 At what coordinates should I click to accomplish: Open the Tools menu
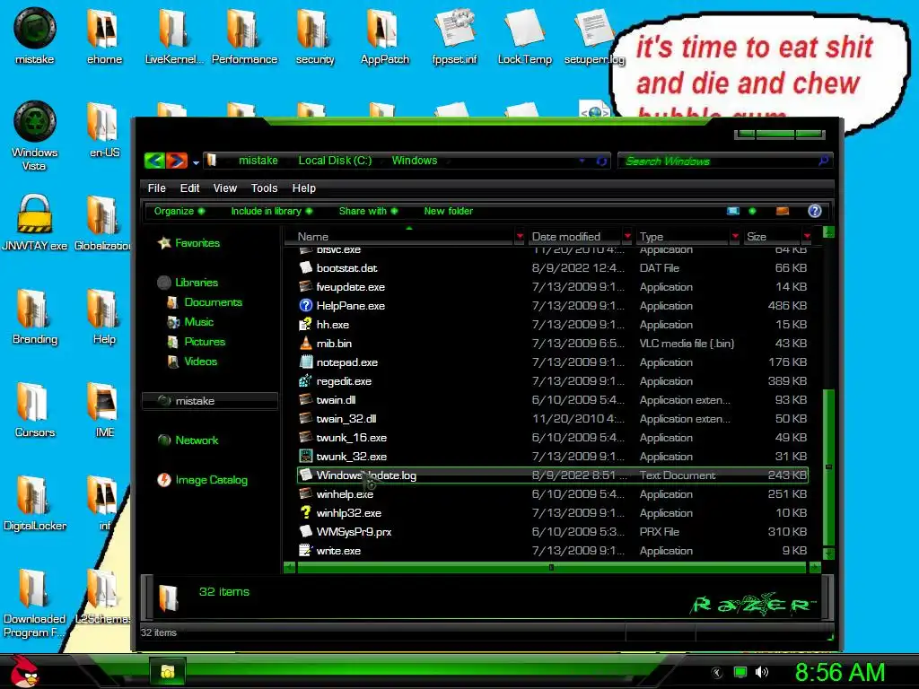[x=264, y=188]
